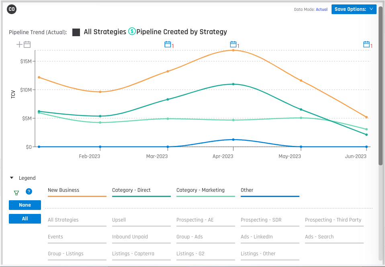Click the Feb-2023 axis label
Image resolution: width=385 pixels, height=267 pixels.
(89, 156)
